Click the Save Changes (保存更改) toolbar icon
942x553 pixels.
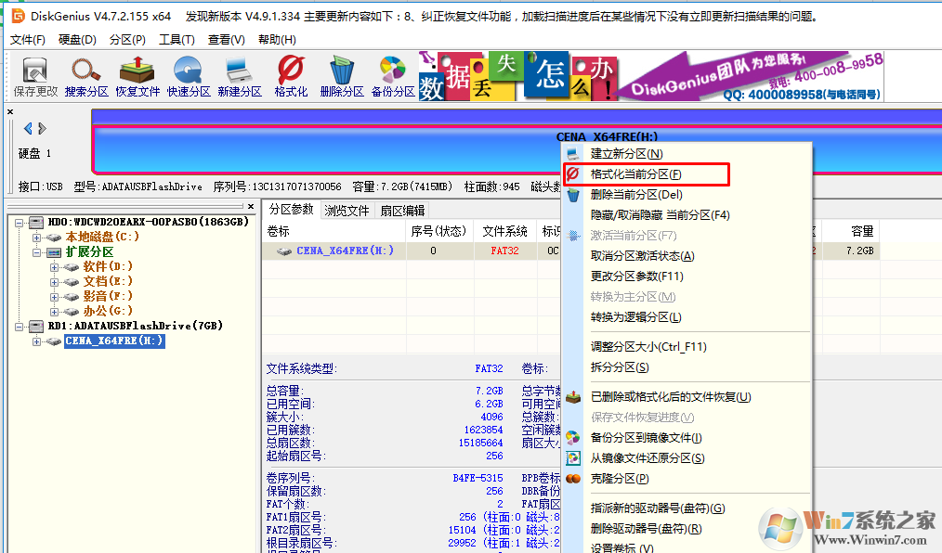[35, 75]
